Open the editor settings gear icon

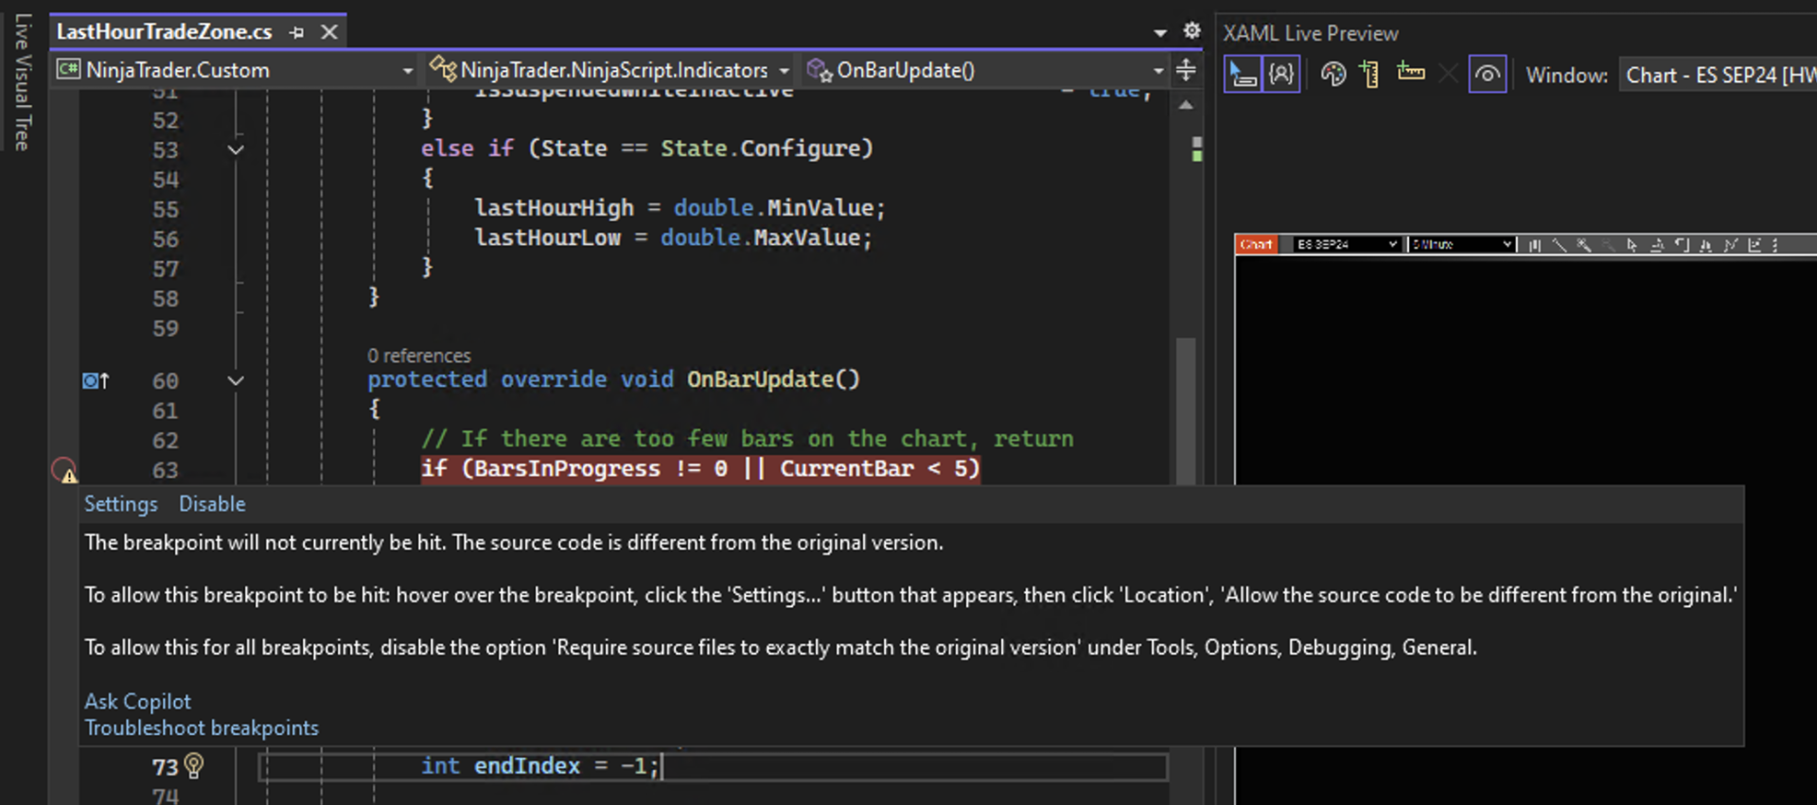coord(1191,31)
